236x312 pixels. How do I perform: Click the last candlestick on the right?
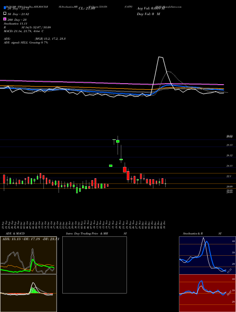[165, 183]
